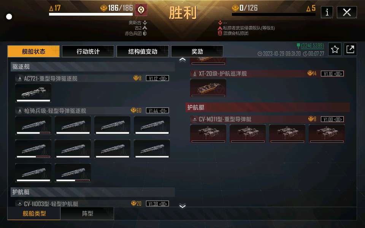Screen dimensions: 365x228
Task: Click the scroll-down chevron below the ship list
Action: pos(182,206)
